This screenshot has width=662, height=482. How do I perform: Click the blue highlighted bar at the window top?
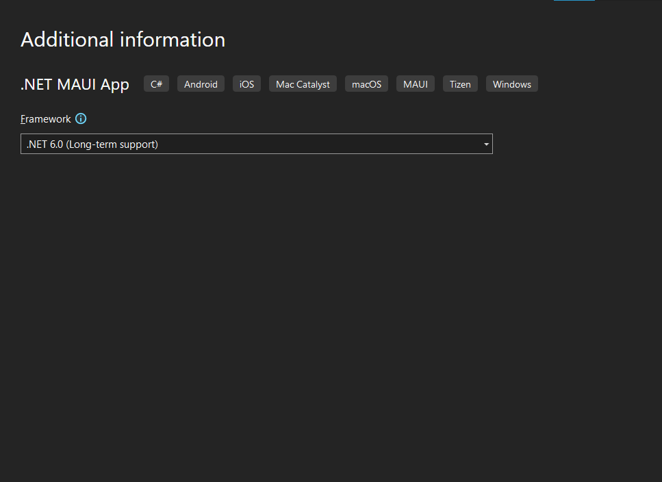click(574, 1)
